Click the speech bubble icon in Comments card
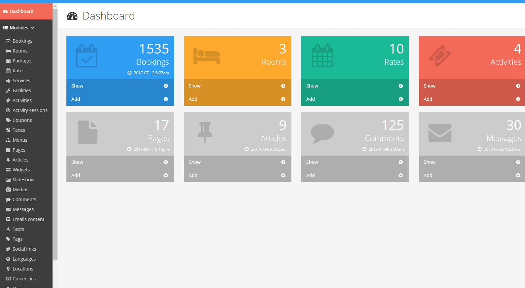The width and height of the screenshot is (525, 288). click(x=322, y=133)
